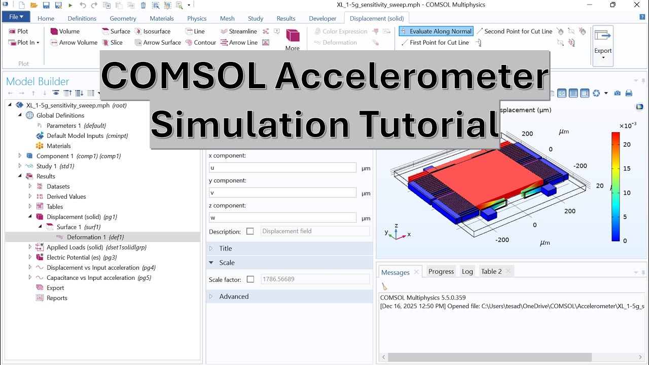649x365 pixels.
Task: Open a file with the folder icon
Action: (33, 5)
